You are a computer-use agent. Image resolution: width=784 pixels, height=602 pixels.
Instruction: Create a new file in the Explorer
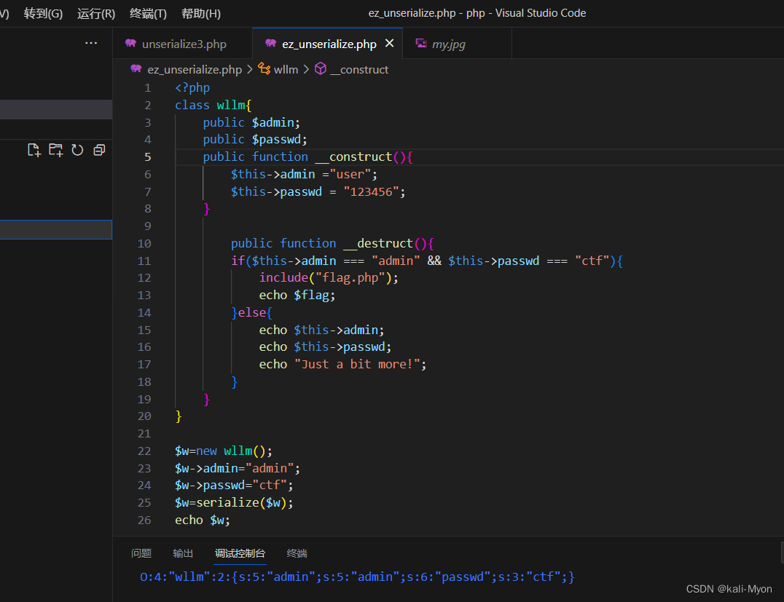[34, 149]
